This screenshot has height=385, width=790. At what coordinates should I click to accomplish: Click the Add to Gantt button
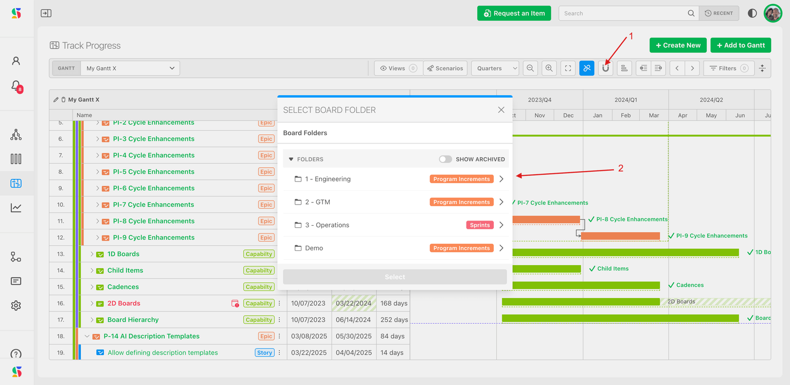(740, 45)
